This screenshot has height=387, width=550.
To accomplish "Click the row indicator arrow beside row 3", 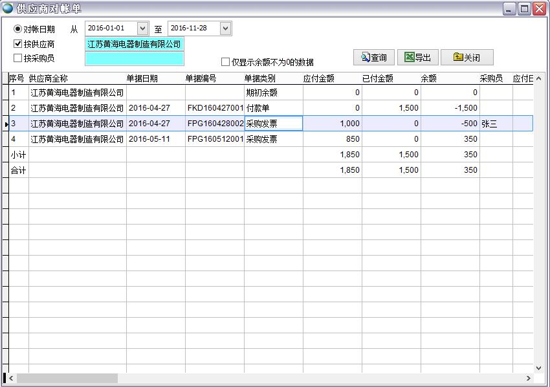I will [5, 124].
